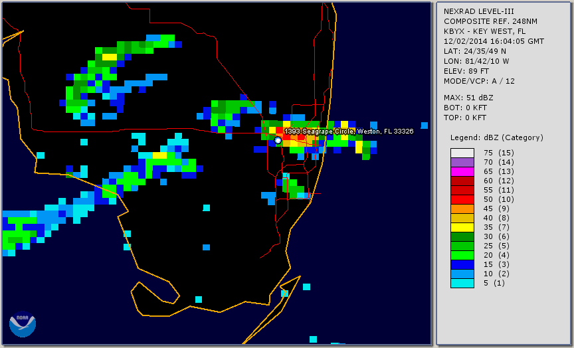Click the 'KBYX - KEY WEST, FL' text
Screen dimensions: 574x348
point(485,31)
